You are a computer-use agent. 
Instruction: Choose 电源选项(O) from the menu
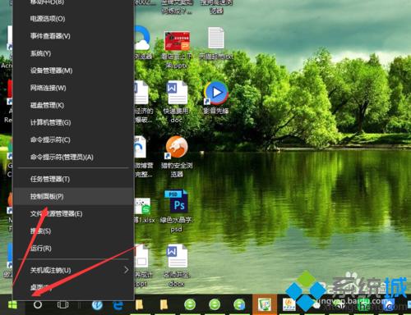point(73,19)
